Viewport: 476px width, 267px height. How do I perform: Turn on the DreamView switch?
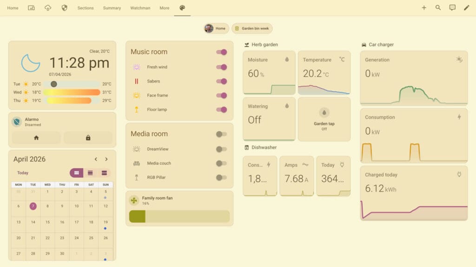tap(221, 149)
